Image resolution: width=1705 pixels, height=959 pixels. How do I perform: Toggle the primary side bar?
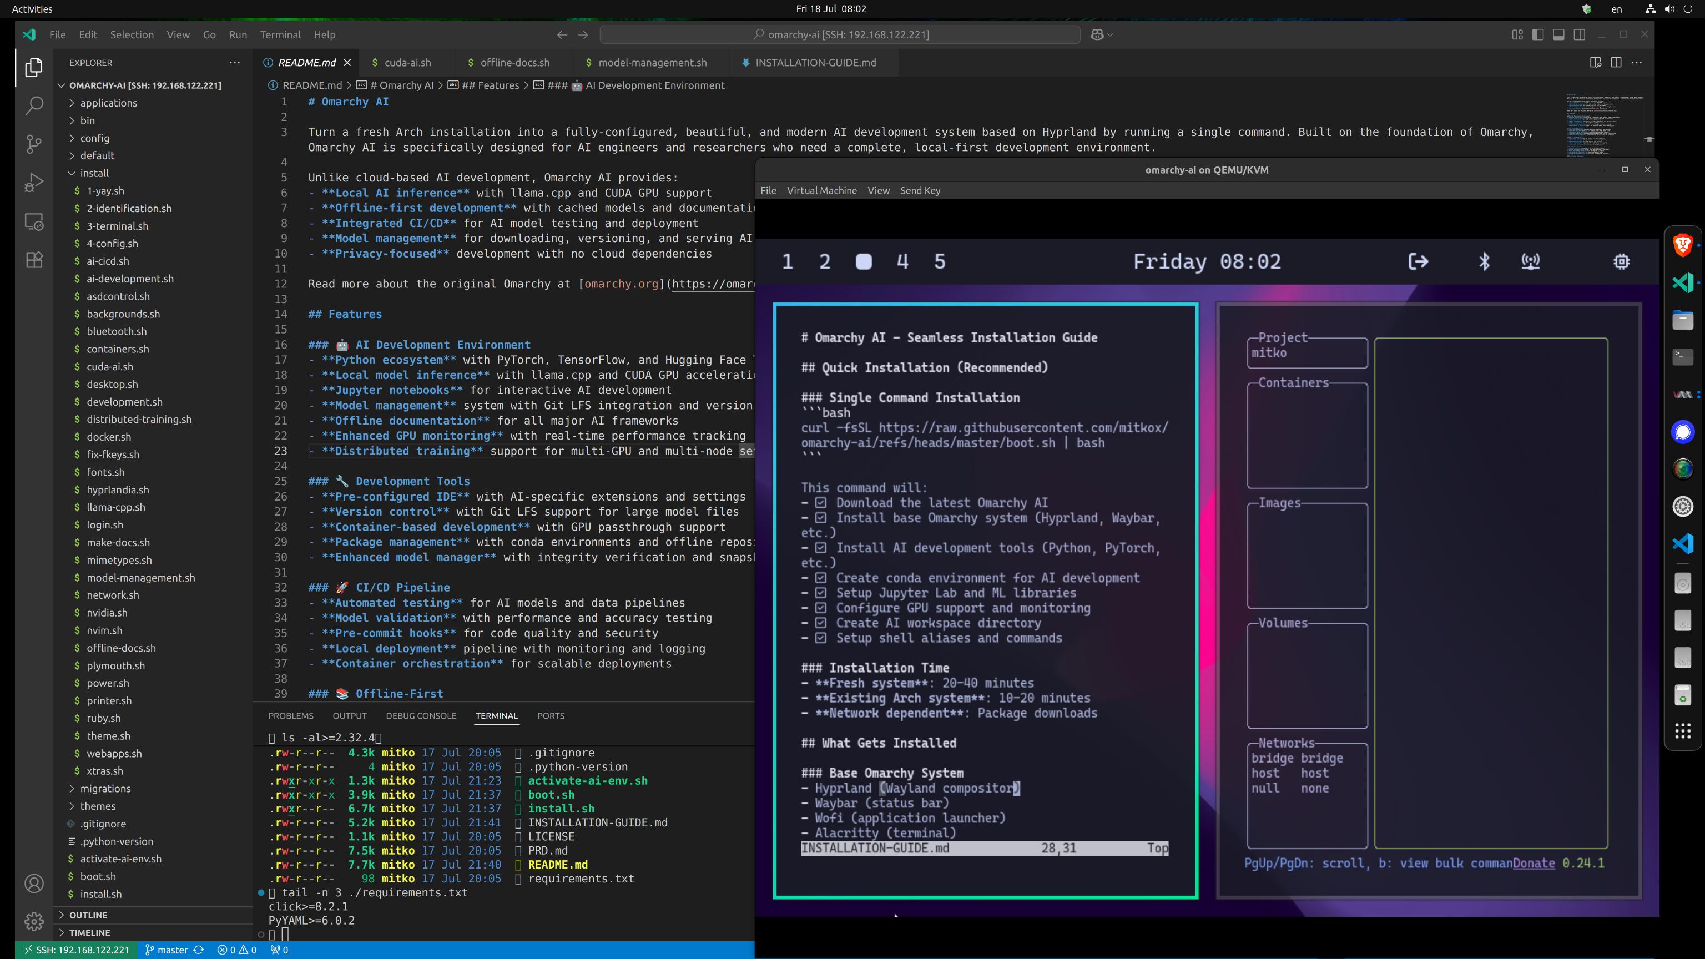point(1538,34)
